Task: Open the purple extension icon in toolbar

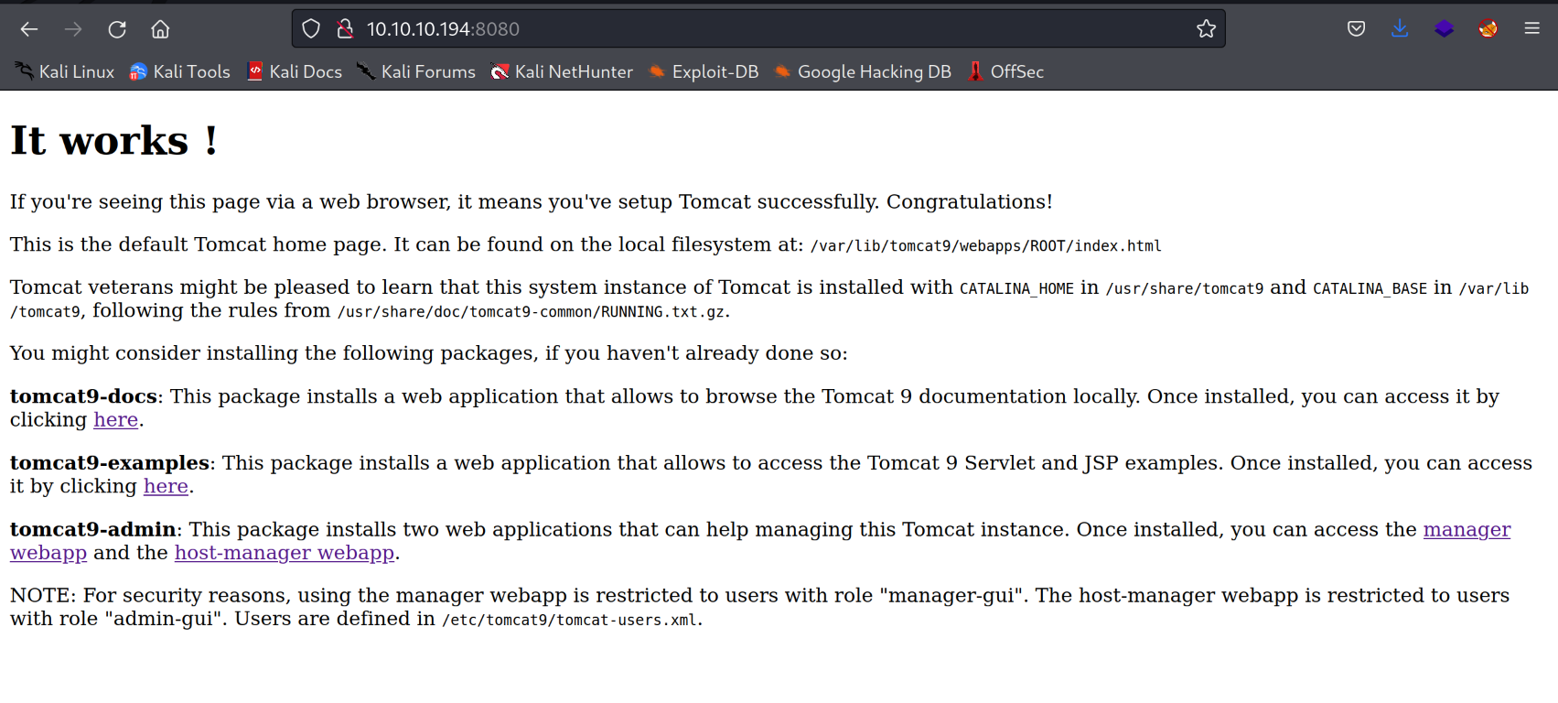Action: [x=1444, y=29]
